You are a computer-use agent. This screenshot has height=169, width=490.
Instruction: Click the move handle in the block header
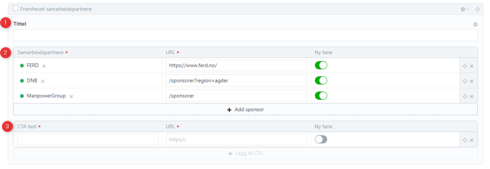[477, 9]
